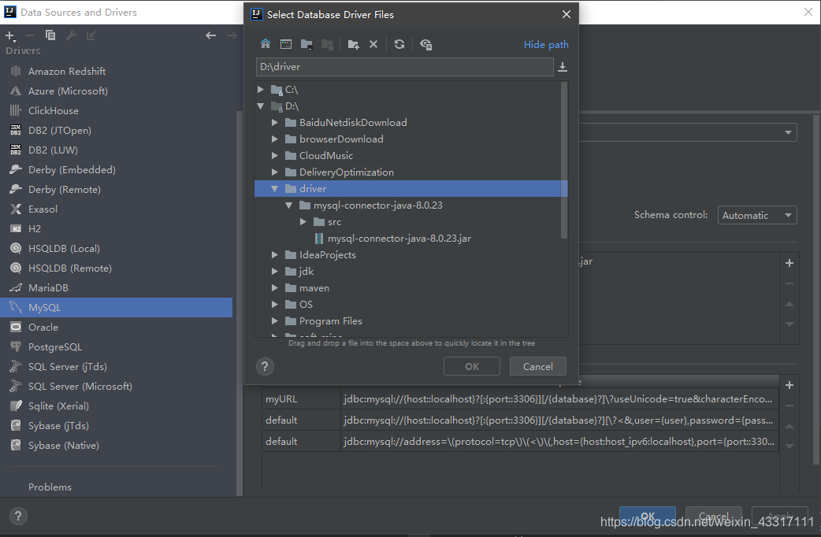Select the jdk folder

[306, 272]
